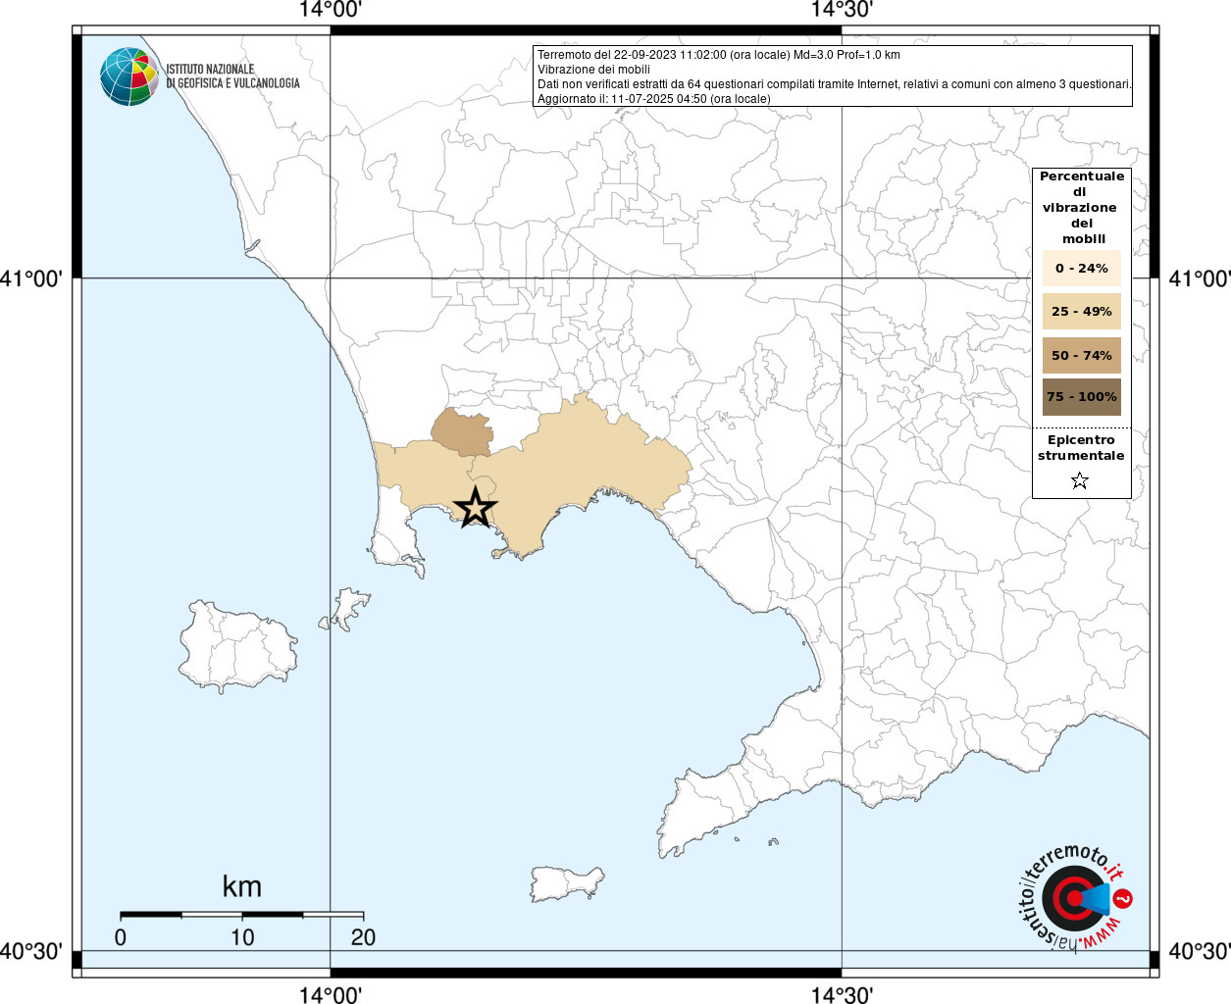The image size is (1231, 1004).
Task: Click the Istituto Nazionale di Geofisica text
Action: tap(232, 76)
